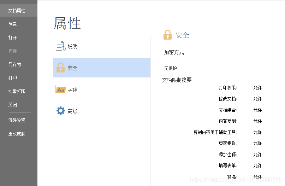Click the 文档组合 label
The width and height of the screenshot is (285, 186).
tap(228, 110)
